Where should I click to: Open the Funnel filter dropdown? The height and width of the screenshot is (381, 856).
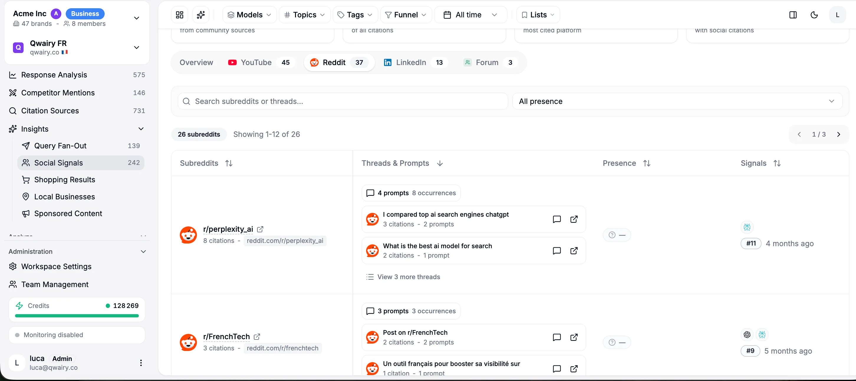click(x=406, y=15)
